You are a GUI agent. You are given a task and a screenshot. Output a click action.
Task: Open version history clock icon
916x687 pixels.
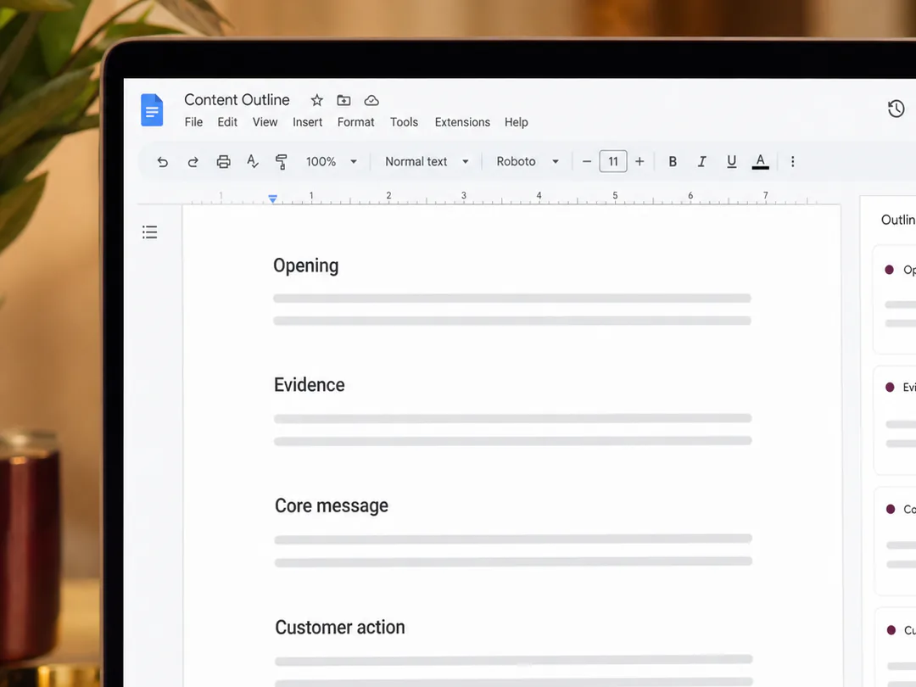[x=896, y=109]
